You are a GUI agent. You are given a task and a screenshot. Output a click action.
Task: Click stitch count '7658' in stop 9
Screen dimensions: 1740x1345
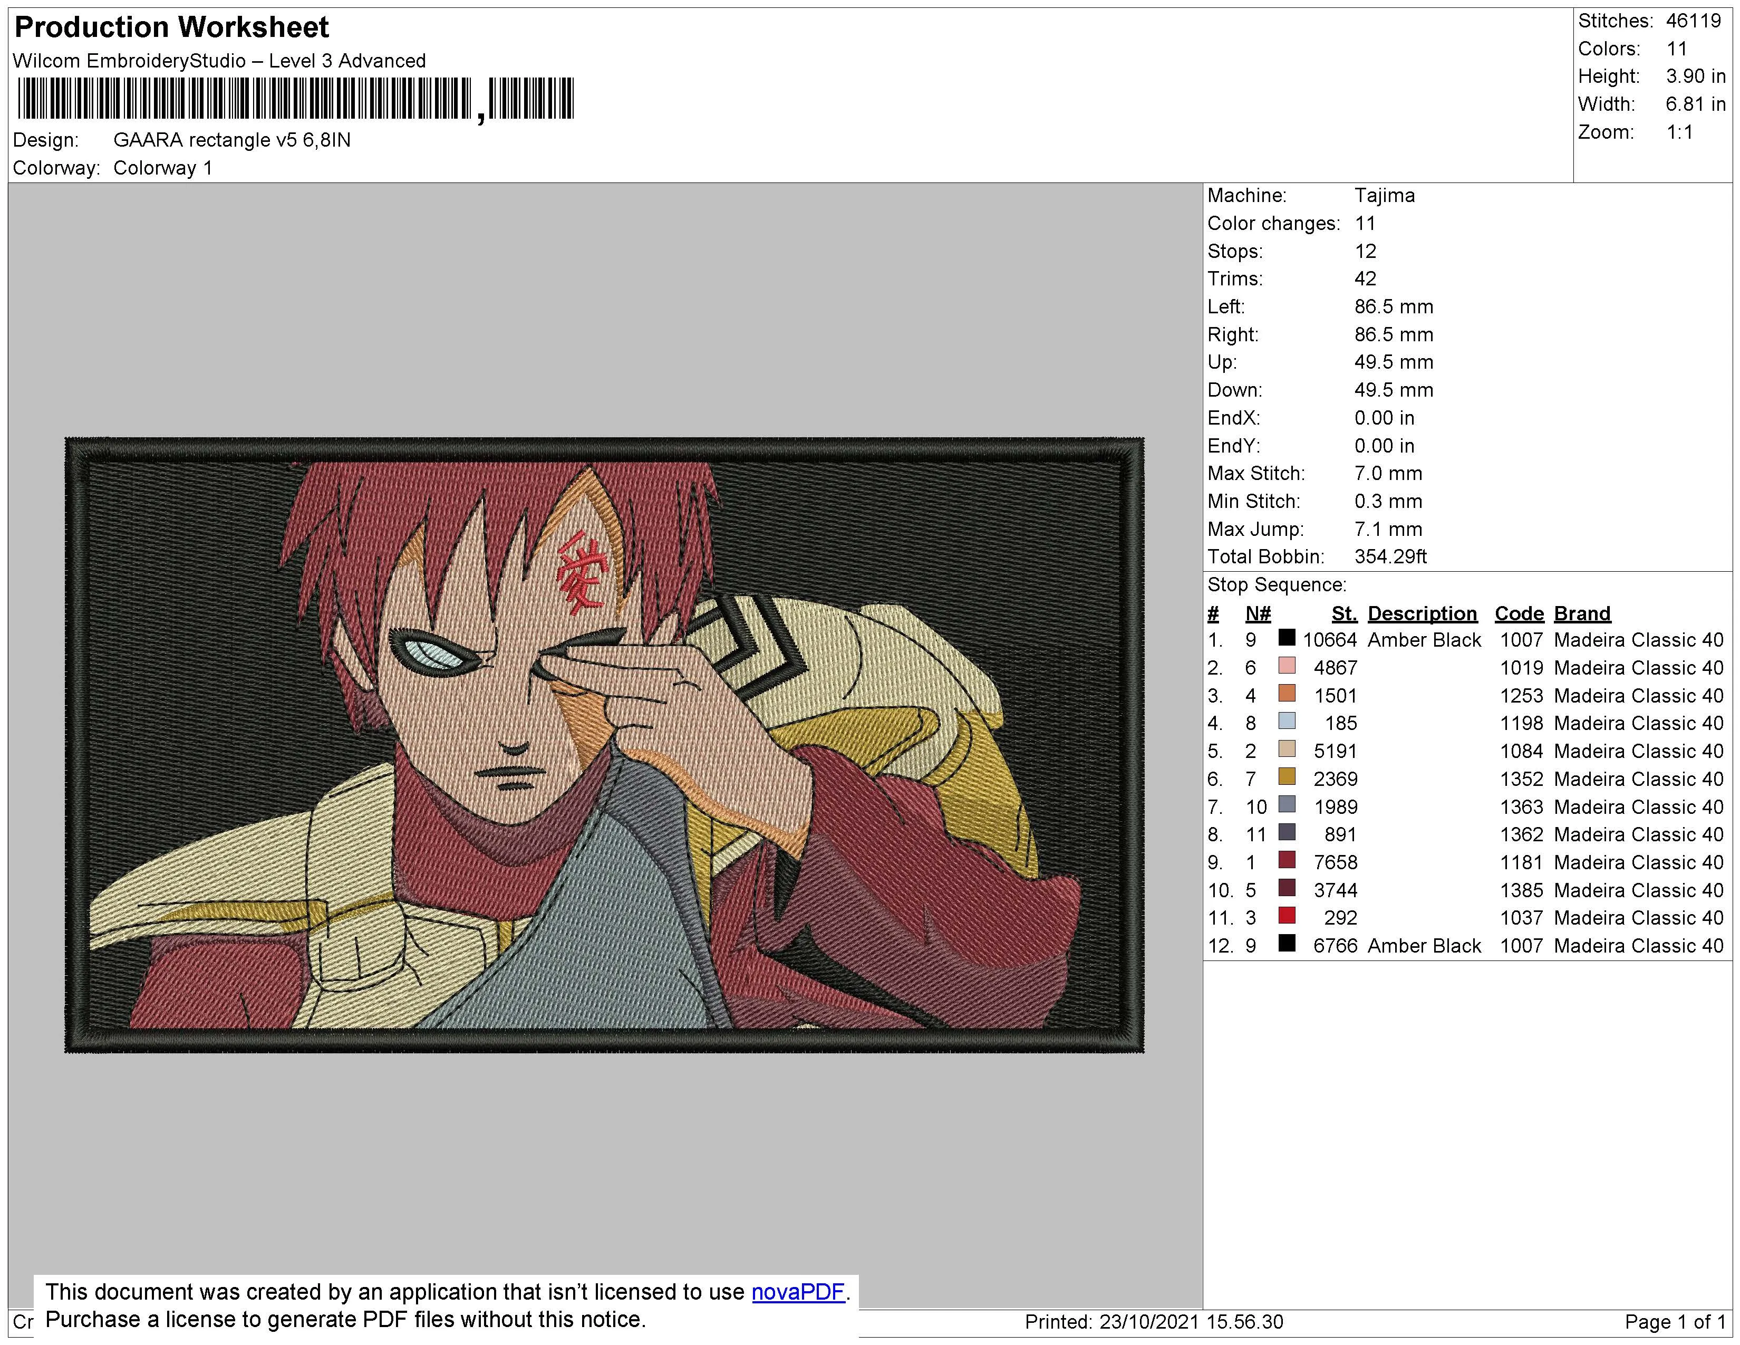point(1335,863)
